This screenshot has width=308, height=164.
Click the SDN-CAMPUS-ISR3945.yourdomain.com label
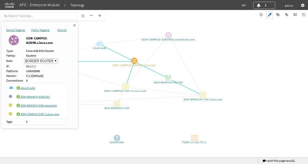[x=168, y=40]
